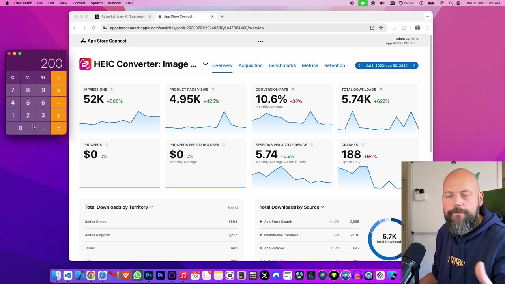Viewport: 505px width, 284px height.
Task: Click the 7 key on calculator
Action: click(13, 90)
